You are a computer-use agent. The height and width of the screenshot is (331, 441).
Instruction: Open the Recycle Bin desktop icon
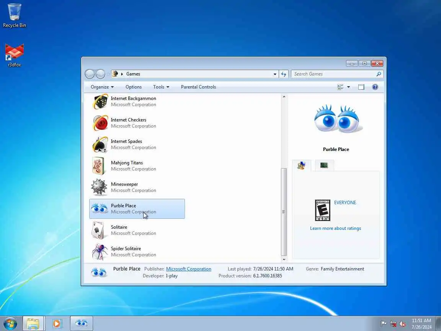pyautogui.click(x=14, y=15)
